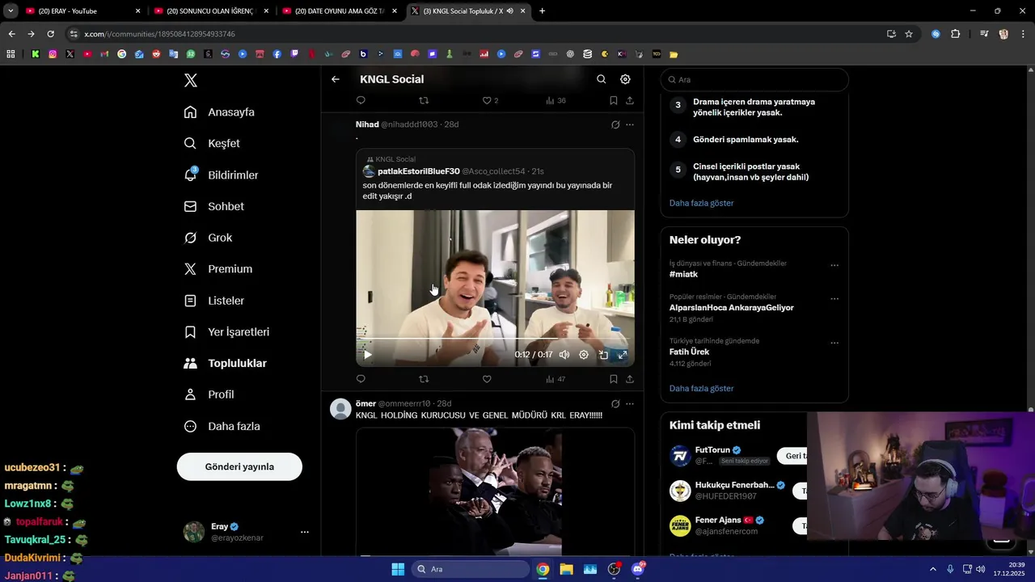Open Topluluklar communities
Screen dimensions: 1035x582
(x=225, y=364)
